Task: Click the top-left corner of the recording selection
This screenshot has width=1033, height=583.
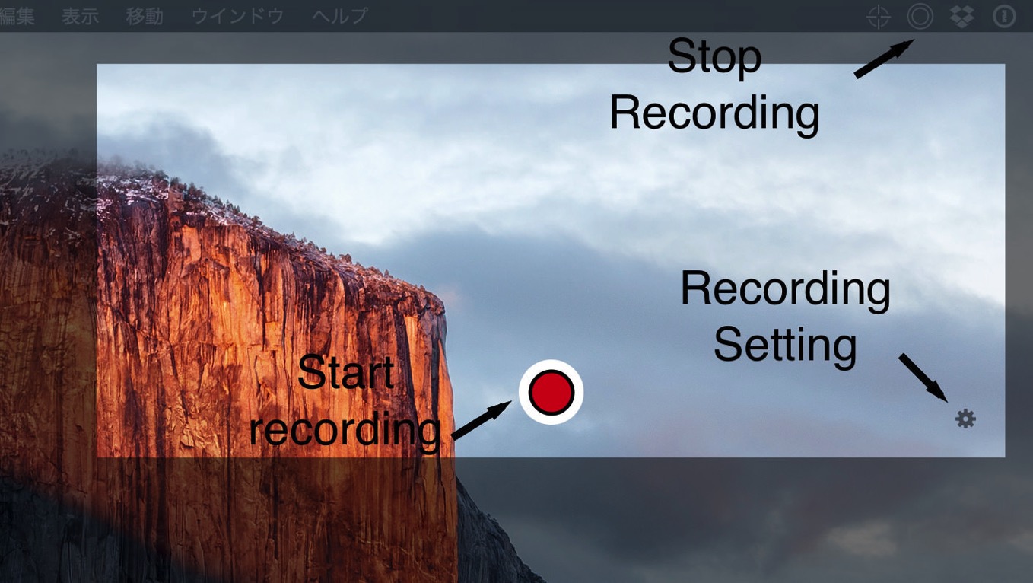Action: (x=97, y=64)
